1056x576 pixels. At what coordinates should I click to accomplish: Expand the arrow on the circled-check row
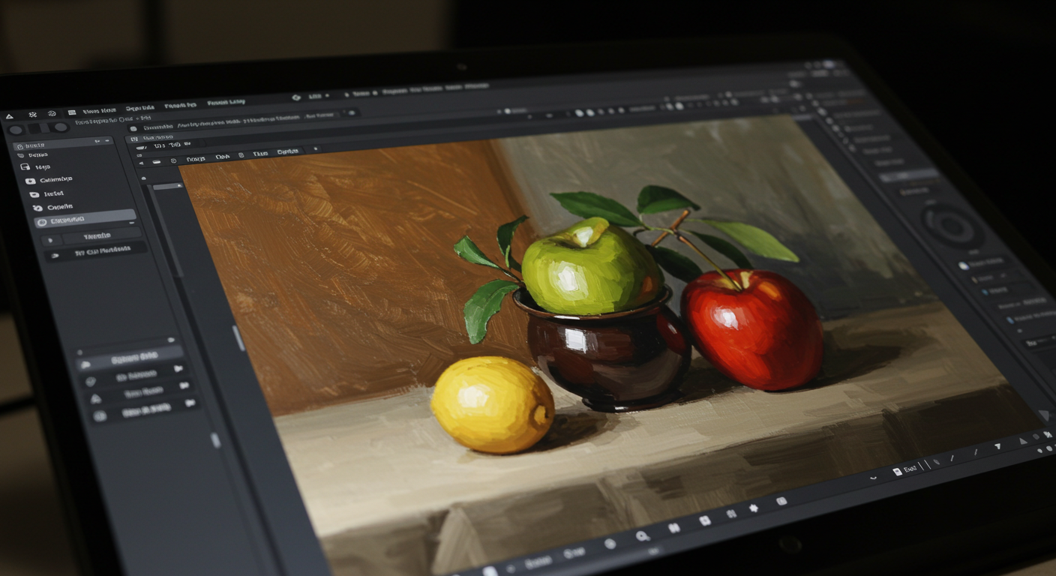(x=178, y=369)
